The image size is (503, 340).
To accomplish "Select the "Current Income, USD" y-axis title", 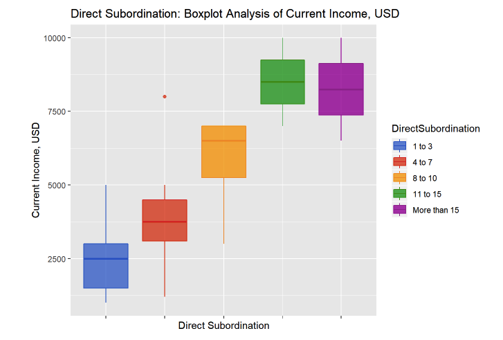I will 36,171.
